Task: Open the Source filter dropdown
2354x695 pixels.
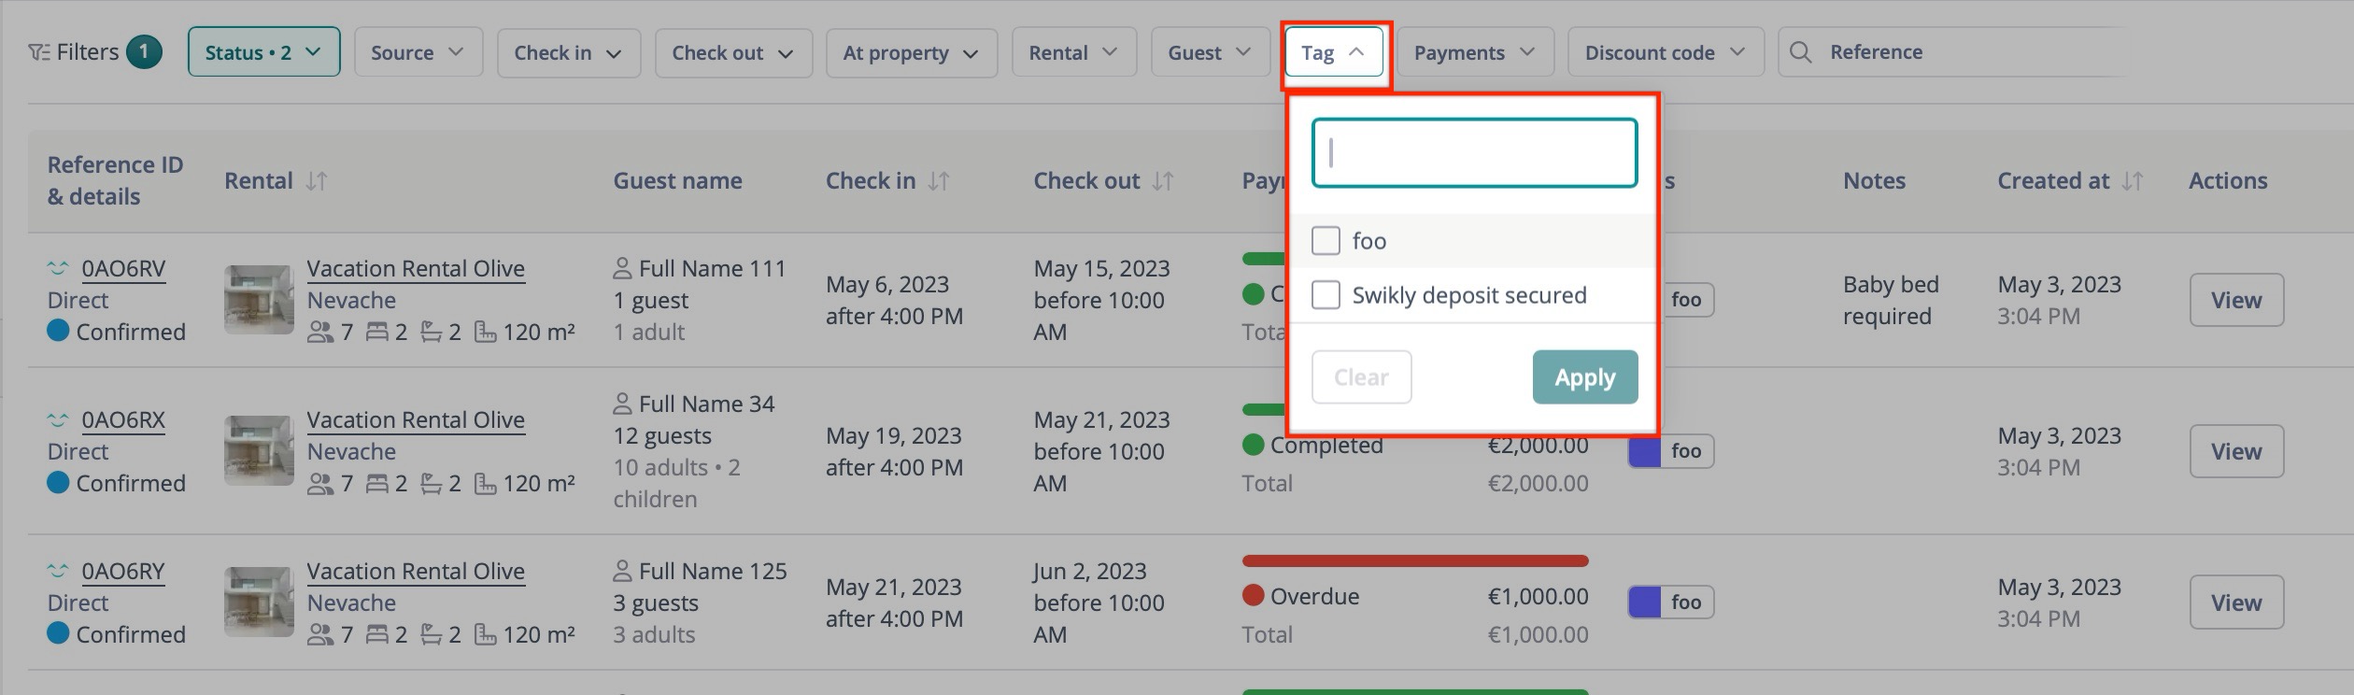Action: pos(418,52)
